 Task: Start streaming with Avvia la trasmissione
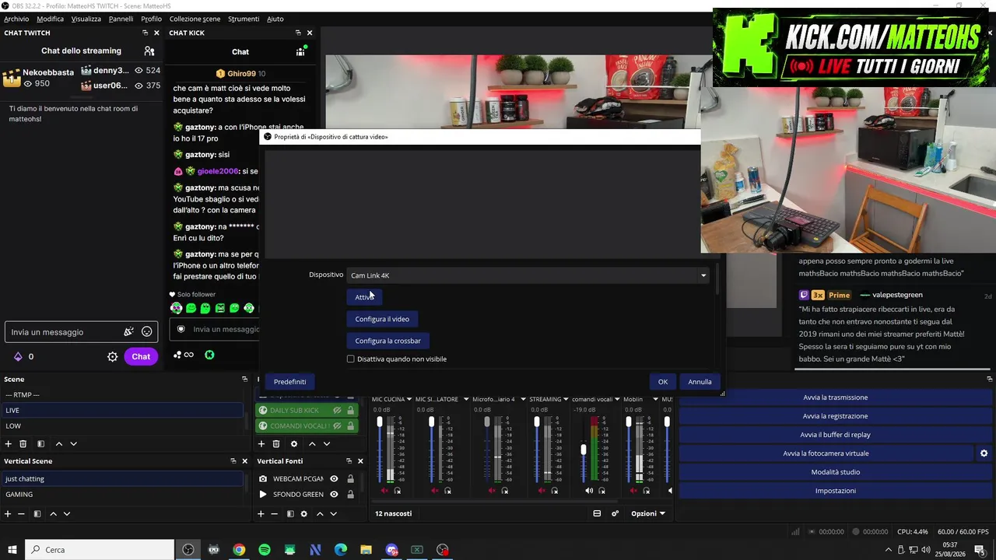pos(835,397)
